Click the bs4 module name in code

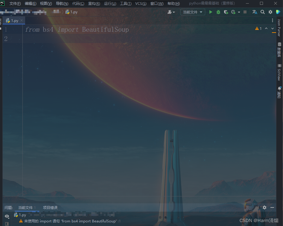coord(48,29)
